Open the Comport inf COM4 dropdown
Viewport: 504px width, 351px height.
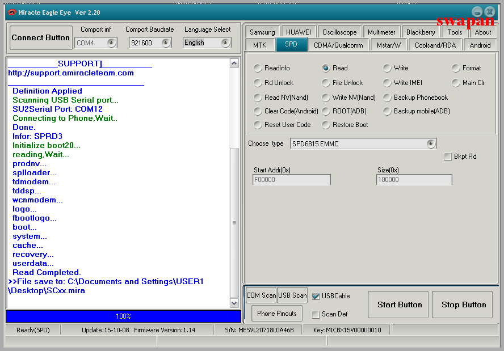(x=111, y=43)
